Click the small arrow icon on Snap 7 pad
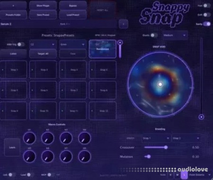213x180 pixels. point(62,90)
